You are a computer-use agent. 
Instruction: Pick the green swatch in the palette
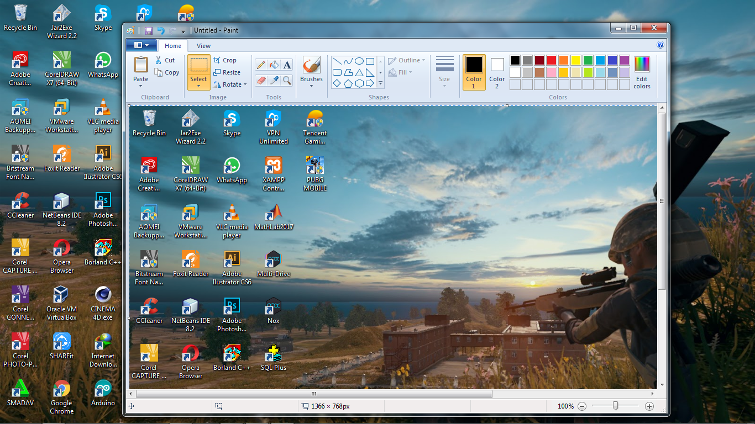coord(588,60)
